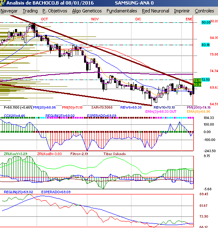Open the Controles menu
The width and height of the screenshot is (218, 228).
tap(204, 11)
